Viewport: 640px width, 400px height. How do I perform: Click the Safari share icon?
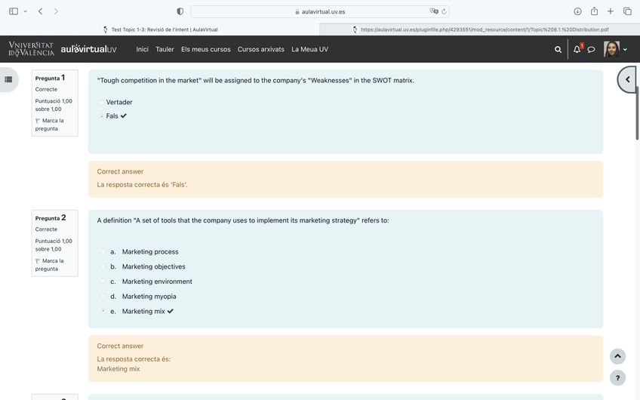pos(594,11)
